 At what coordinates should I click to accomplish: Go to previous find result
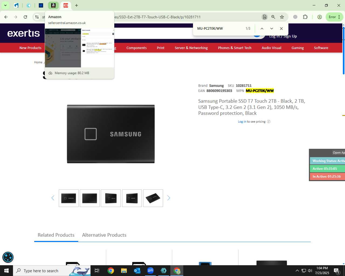262,29
